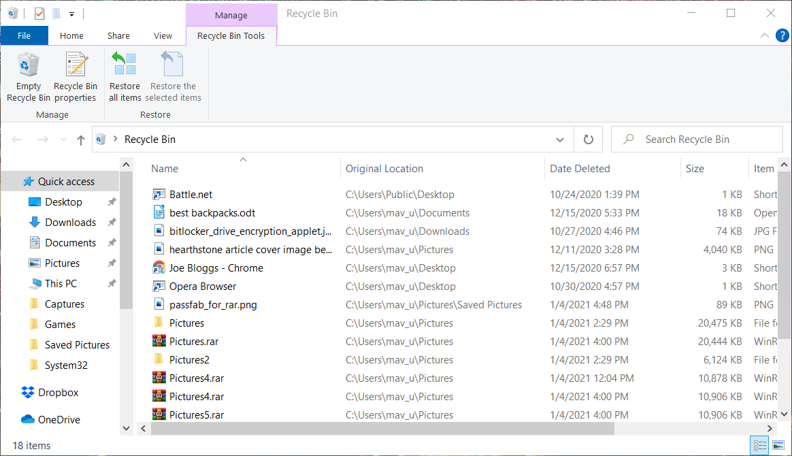Select Downloads in Quick access

70,222
